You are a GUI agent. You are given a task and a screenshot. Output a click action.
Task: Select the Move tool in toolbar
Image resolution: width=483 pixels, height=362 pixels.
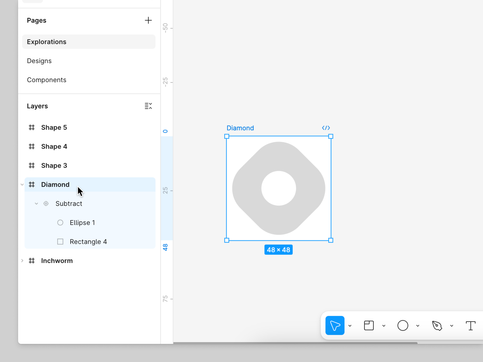tap(335, 326)
